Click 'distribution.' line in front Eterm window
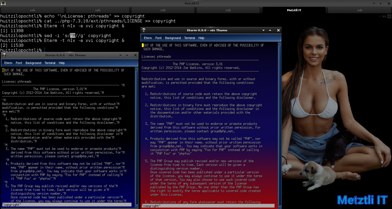Image resolution: width=392 pixels, height=209 pixels. (x=161, y=116)
